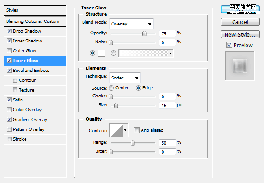Uncheck the Preview checkbox
This screenshot has width=264, height=183.
tap(229, 45)
